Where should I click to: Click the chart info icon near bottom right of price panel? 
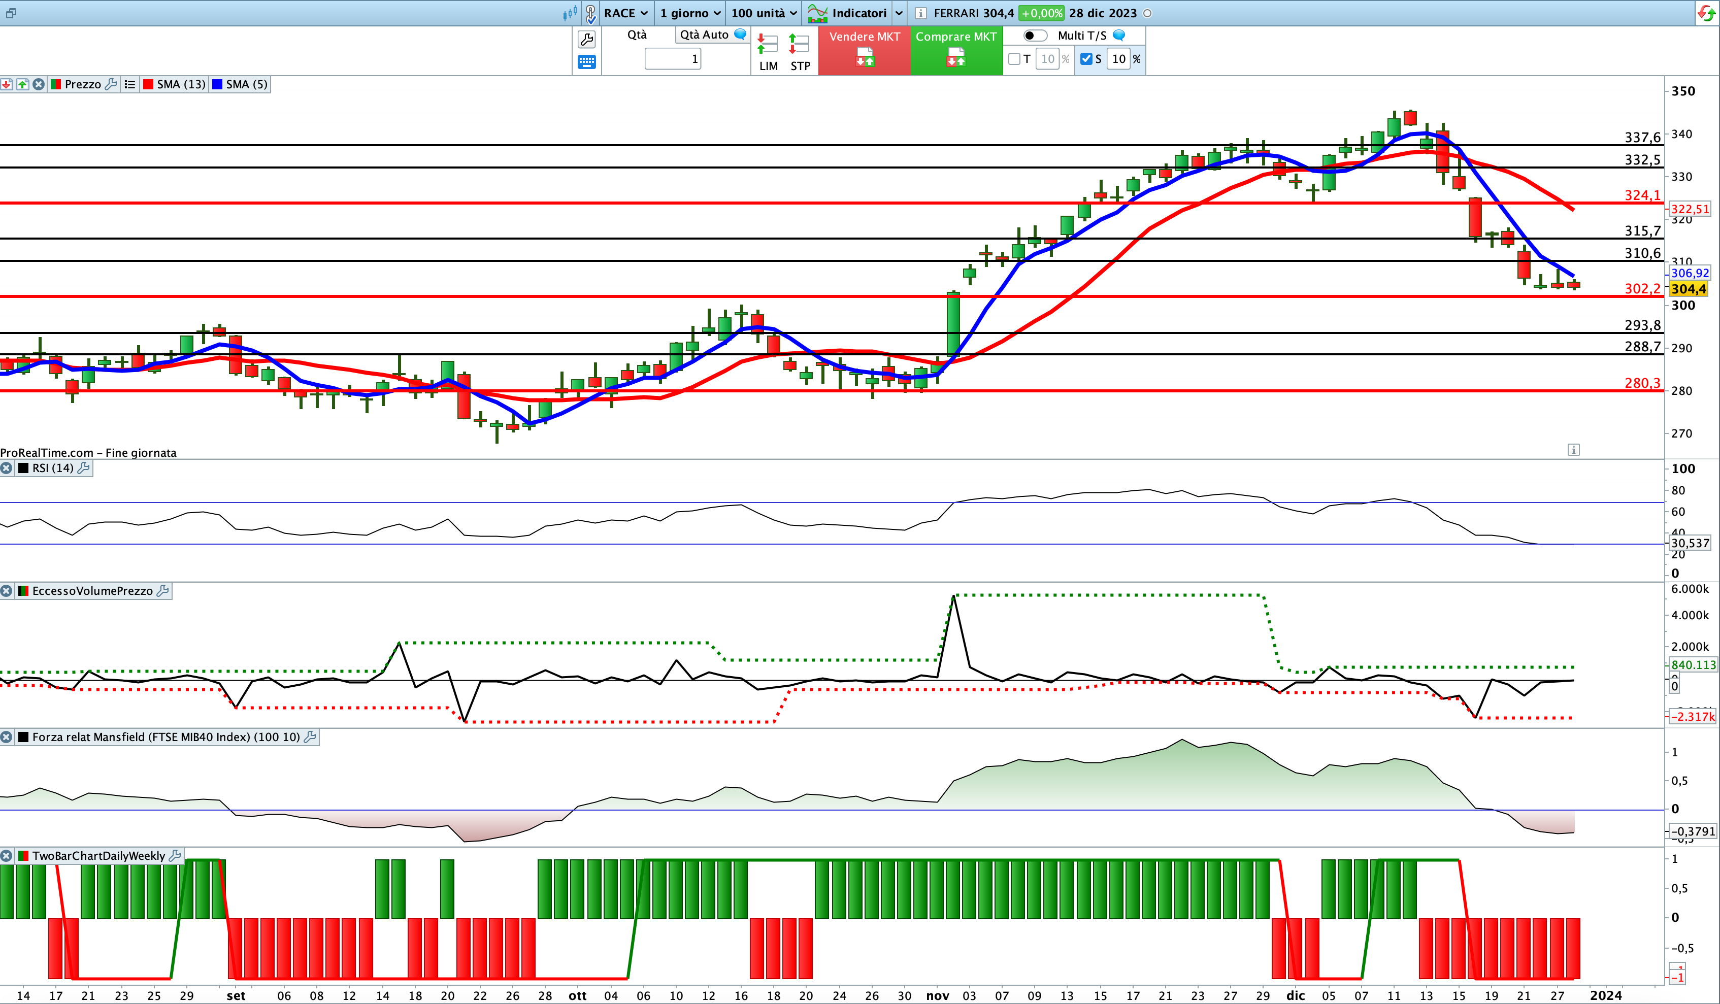1573,450
